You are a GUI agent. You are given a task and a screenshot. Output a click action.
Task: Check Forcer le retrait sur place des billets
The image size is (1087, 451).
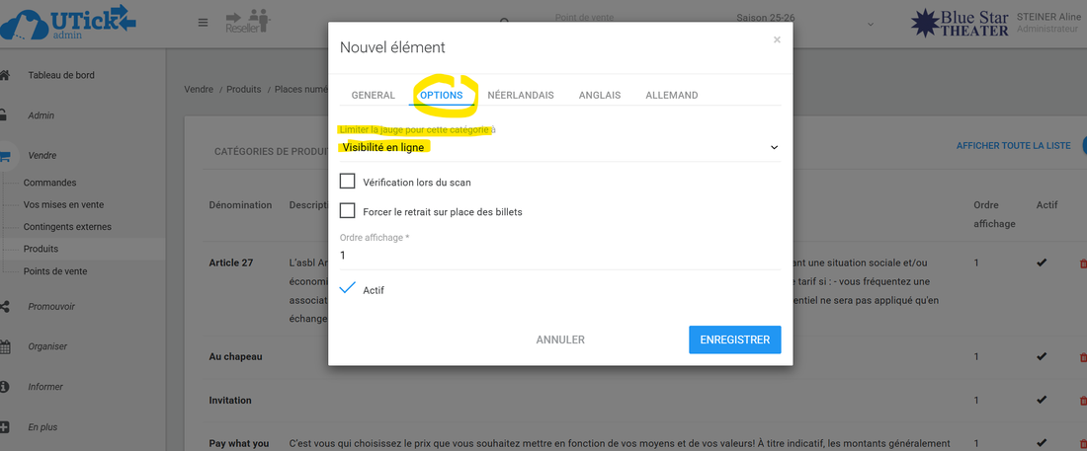point(347,211)
